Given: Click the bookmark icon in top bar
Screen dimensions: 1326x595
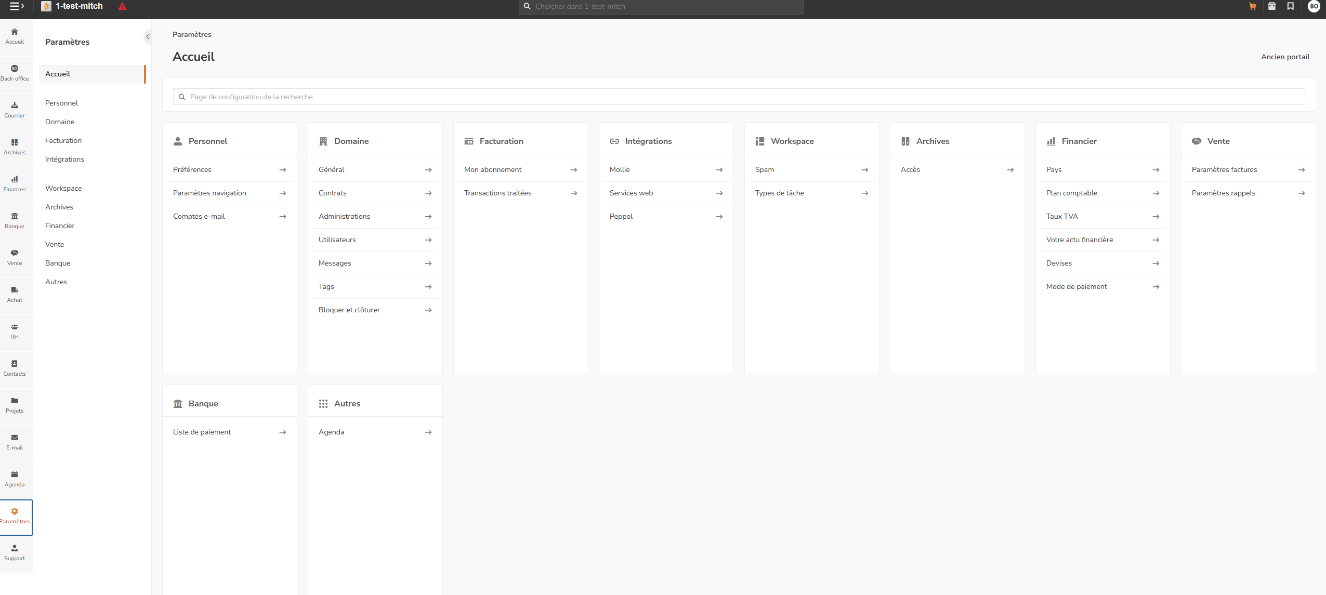Looking at the screenshot, I should (1291, 6).
